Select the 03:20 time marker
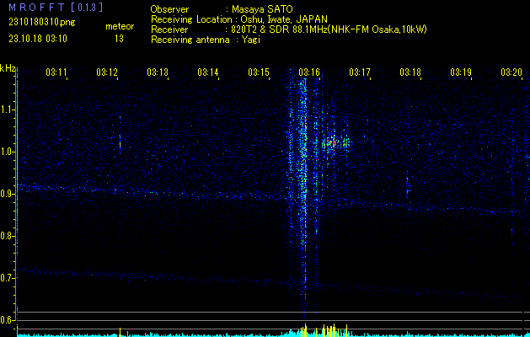 (511, 73)
